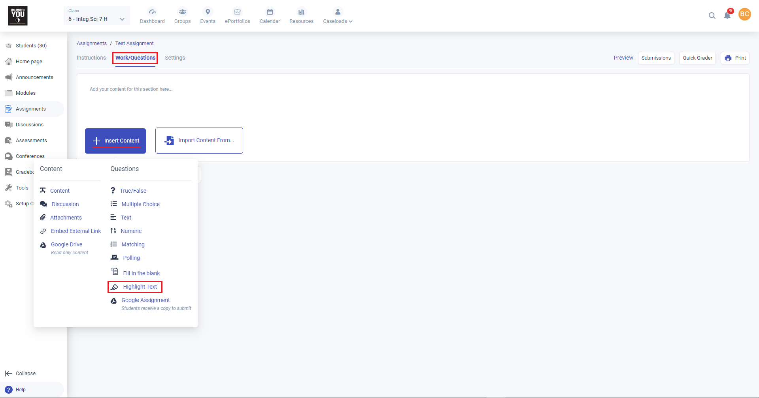This screenshot has height=398, width=759.
Task: Select Attachments from insert menu
Action: click(61, 218)
